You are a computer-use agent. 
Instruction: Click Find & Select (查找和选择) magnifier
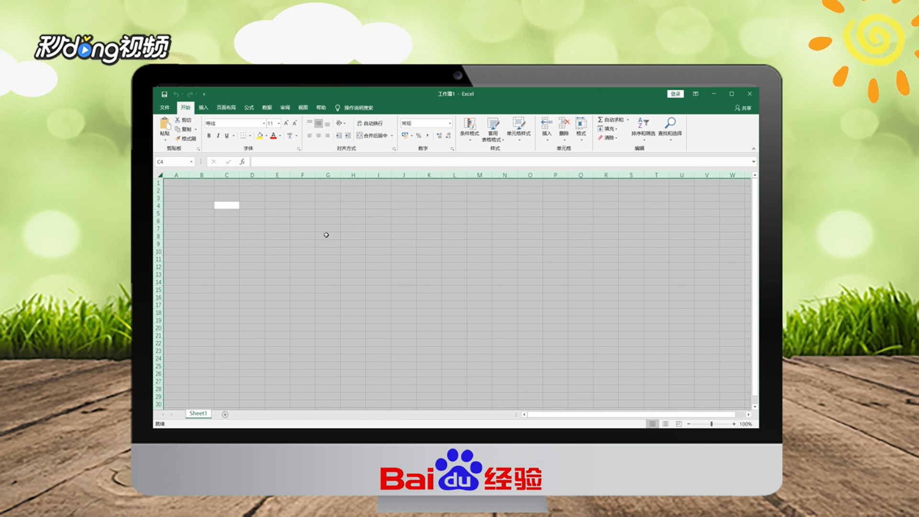[x=670, y=123]
